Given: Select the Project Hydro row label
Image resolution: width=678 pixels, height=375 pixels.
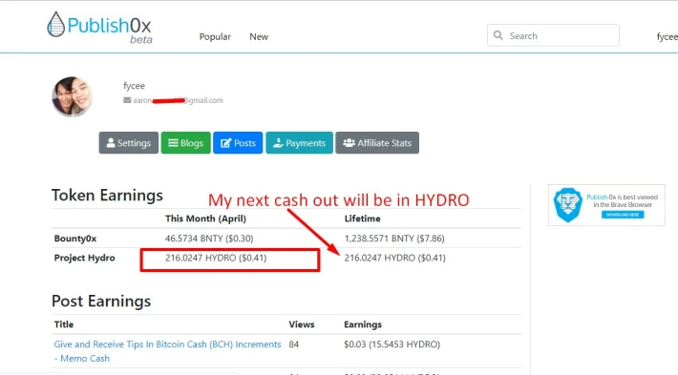Looking at the screenshot, I should tap(85, 258).
